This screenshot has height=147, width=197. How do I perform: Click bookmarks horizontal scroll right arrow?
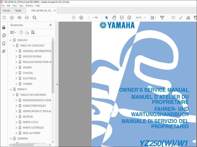pos(50,145)
